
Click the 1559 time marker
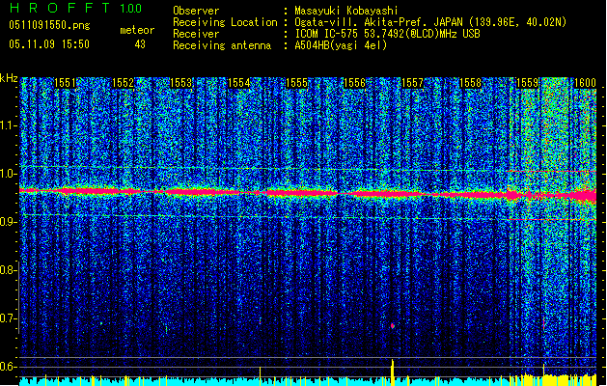tap(528, 84)
